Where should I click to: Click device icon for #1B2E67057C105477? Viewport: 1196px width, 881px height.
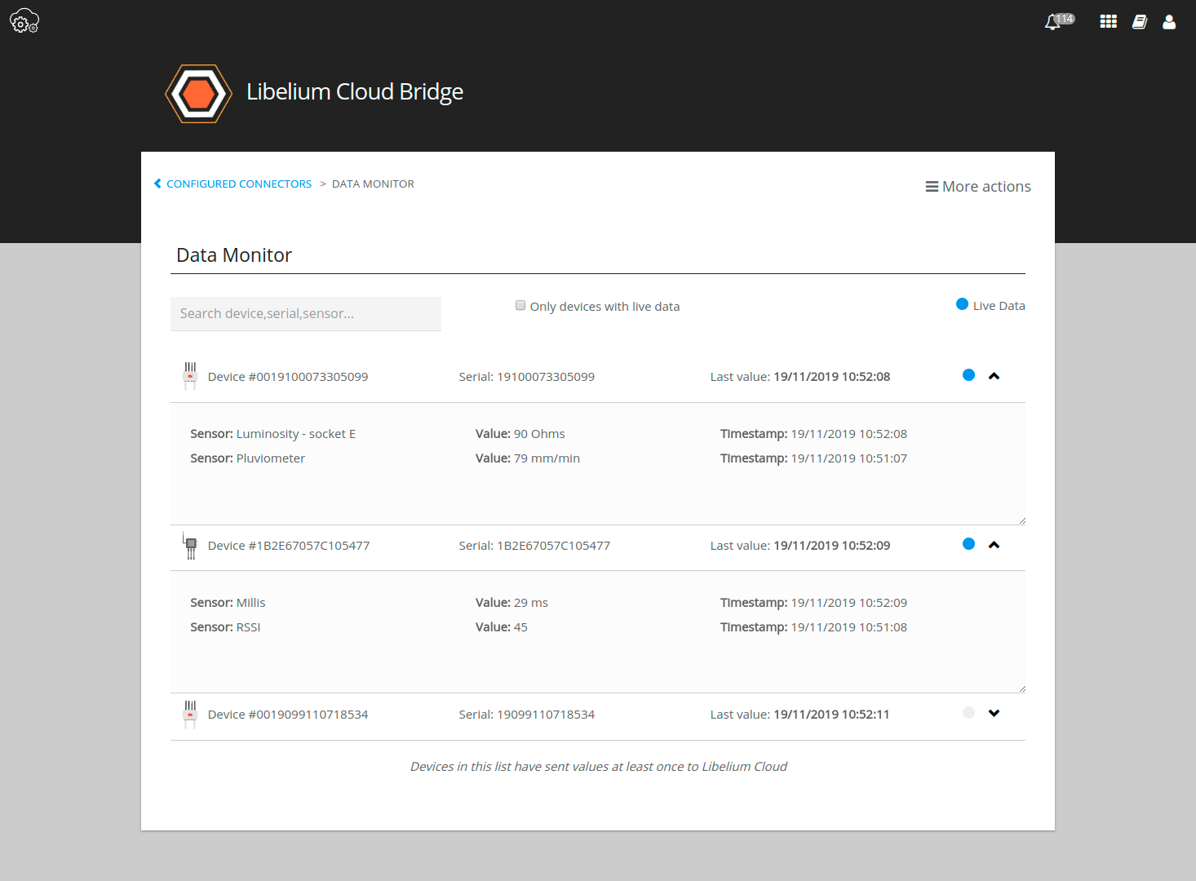(x=190, y=545)
